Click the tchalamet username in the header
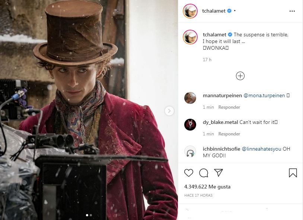The image size is (303, 220). coord(214,11)
